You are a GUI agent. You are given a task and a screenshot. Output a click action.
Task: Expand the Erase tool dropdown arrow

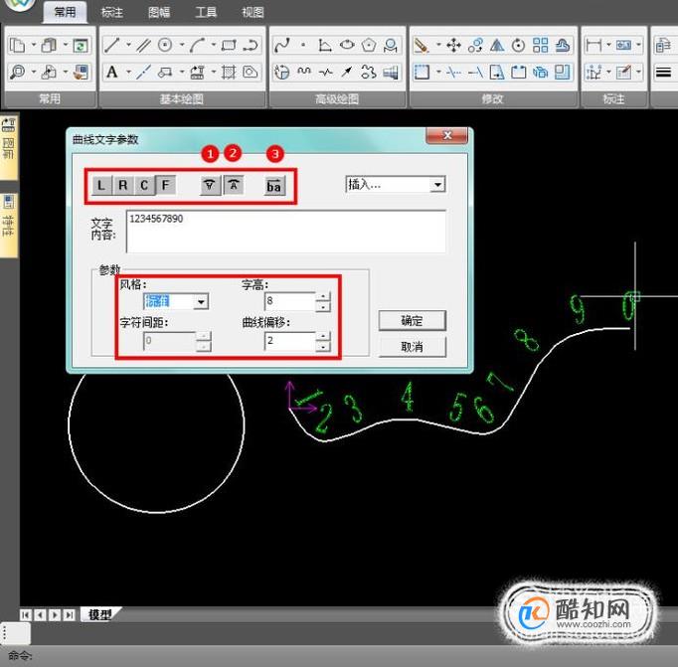(438, 45)
